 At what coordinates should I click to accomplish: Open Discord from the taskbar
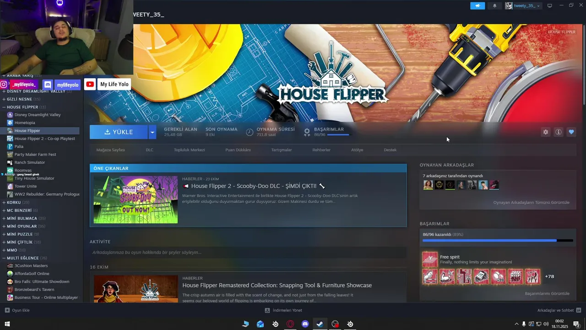(x=305, y=324)
